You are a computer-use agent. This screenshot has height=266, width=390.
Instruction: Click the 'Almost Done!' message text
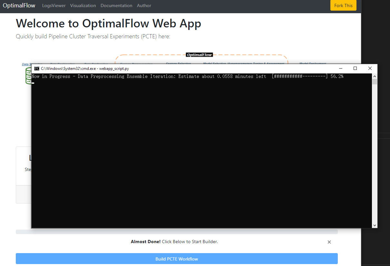pyautogui.click(x=146, y=242)
